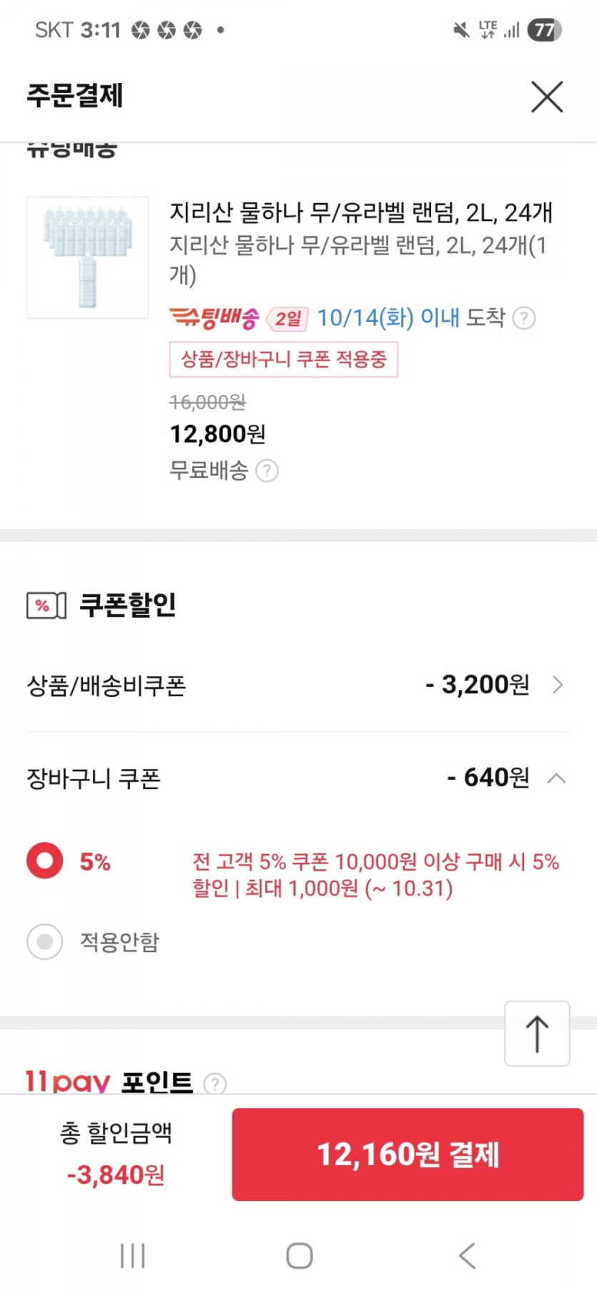597x1294 pixels.
Task: Tap help icon next to arrival date
Action: (524, 318)
